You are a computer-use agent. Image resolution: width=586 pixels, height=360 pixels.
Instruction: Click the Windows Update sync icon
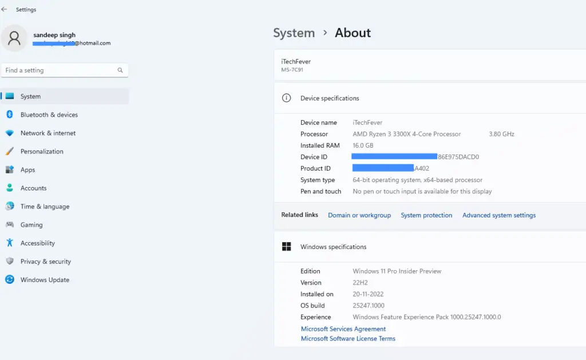point(10,279)
